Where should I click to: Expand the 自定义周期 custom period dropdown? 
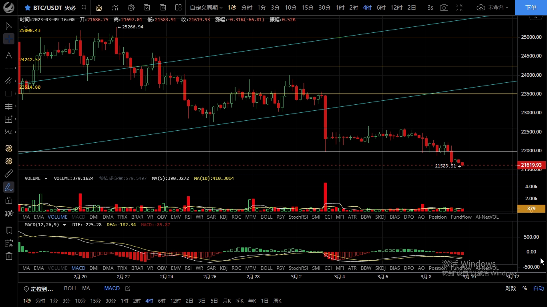[206, 8]
